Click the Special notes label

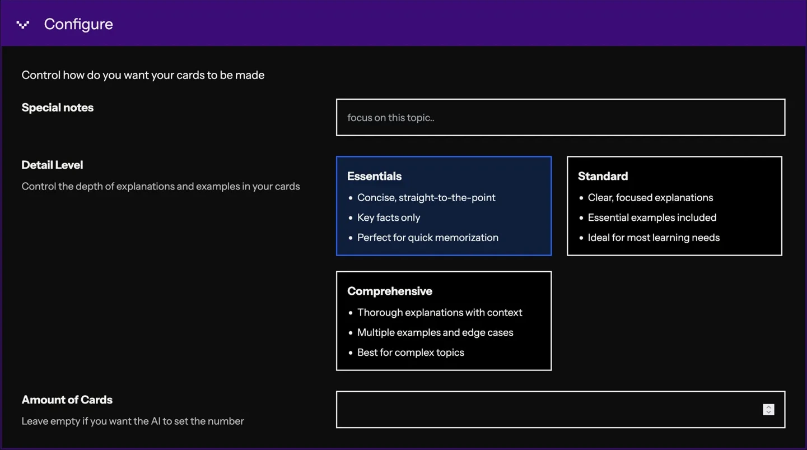57,108
